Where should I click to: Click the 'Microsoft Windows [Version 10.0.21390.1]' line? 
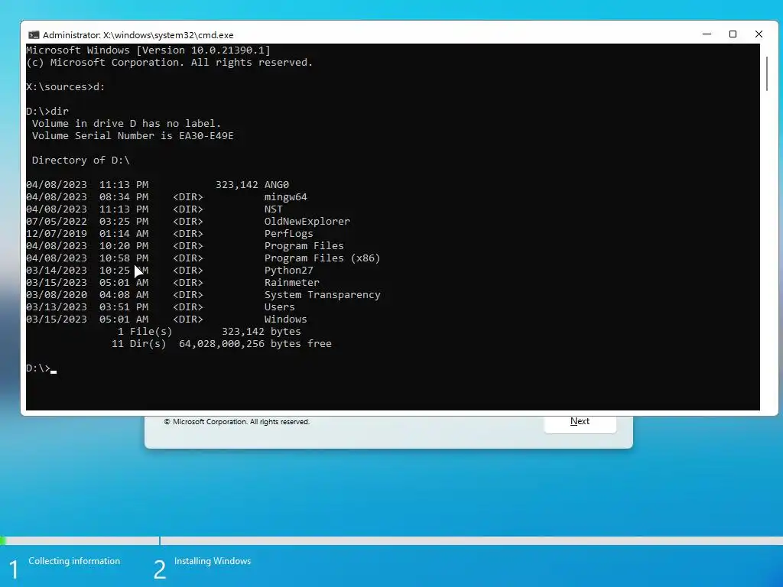click(x=148, y=50)
